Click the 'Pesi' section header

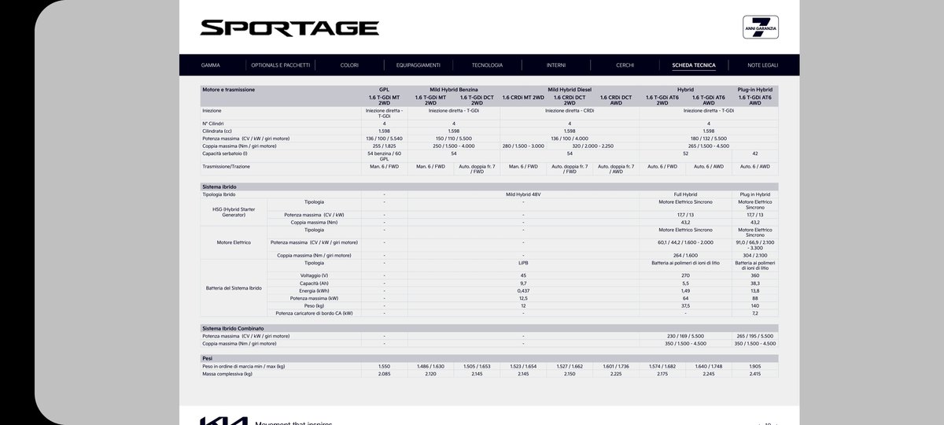pyautogui.click(x=208, y=358)
